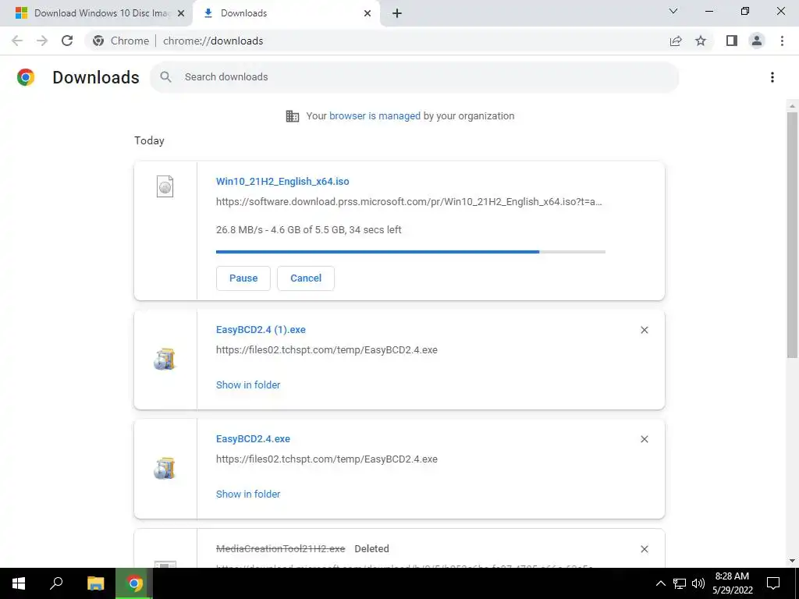Open the Downloads page three-dot menu
This screenshot has width=799, height=599.
coord(772,77)
